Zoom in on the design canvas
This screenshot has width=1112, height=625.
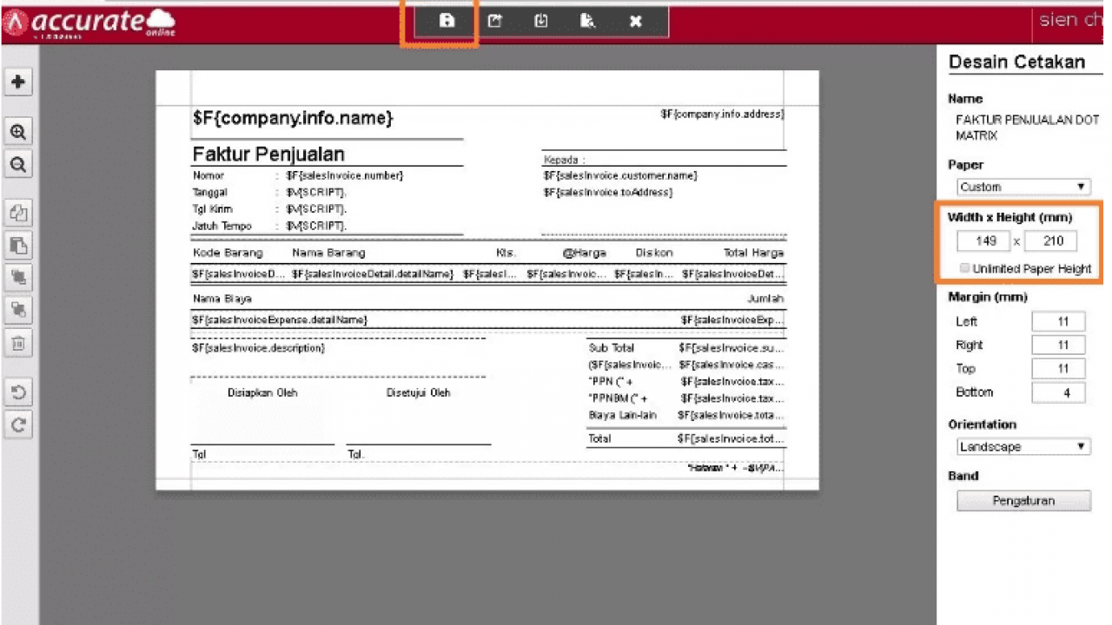click(18, 132)
